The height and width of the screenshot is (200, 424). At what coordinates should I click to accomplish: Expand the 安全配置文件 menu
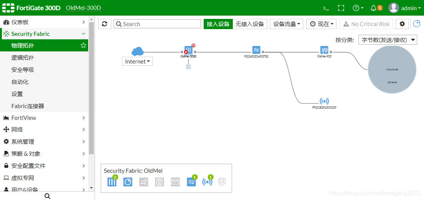coord(44,166)
